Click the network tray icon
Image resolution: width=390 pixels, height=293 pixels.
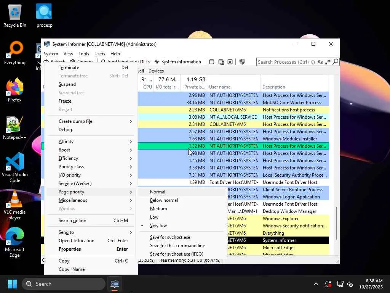tap(340, 284)
